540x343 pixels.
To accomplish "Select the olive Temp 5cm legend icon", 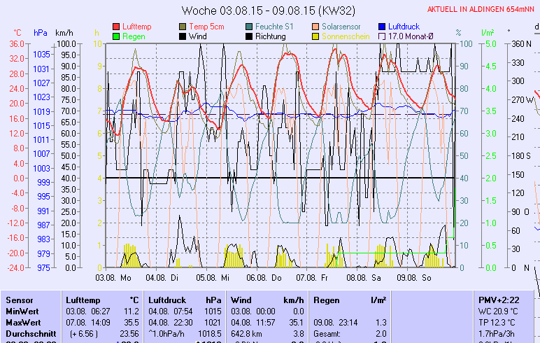I will click(183, 27).
